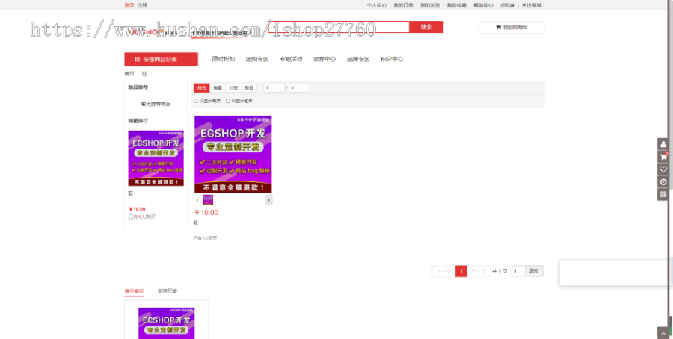Sort by 价格 tab
The width and height of the screenshot is (673, 339).
point(233,88)
